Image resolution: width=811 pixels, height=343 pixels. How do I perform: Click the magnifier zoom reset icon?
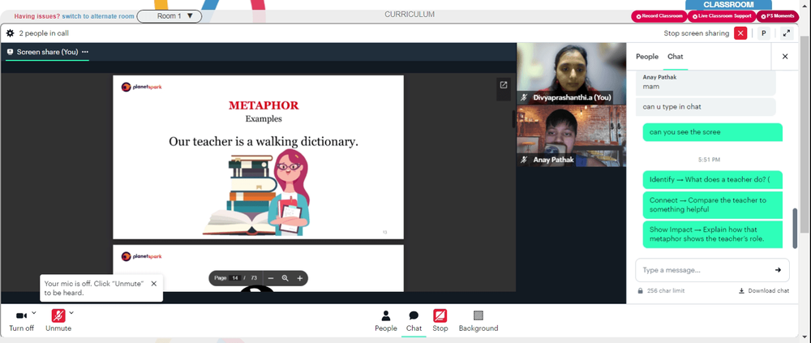[285, 278]
